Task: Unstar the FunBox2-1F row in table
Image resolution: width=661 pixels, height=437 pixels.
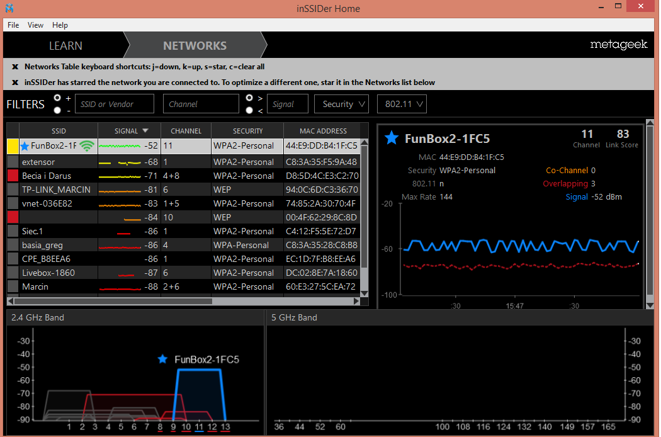Action: (x=25, y=146)
